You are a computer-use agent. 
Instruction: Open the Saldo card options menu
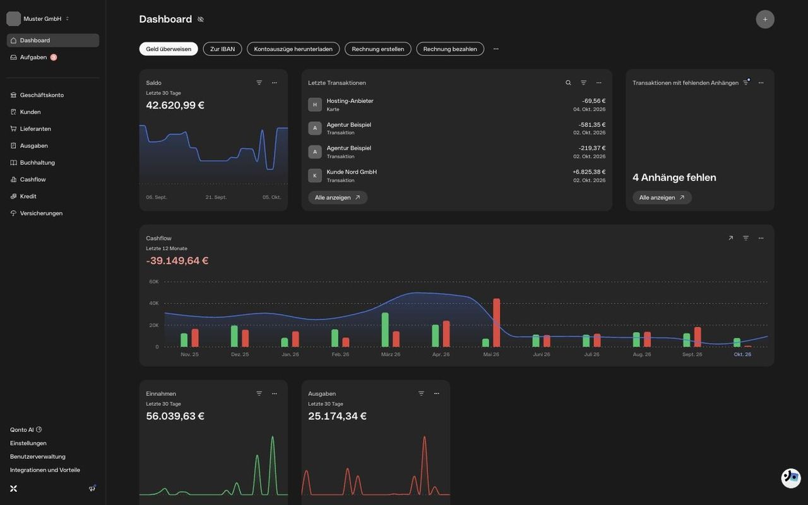pyautogui.click(x=275, y=83)
